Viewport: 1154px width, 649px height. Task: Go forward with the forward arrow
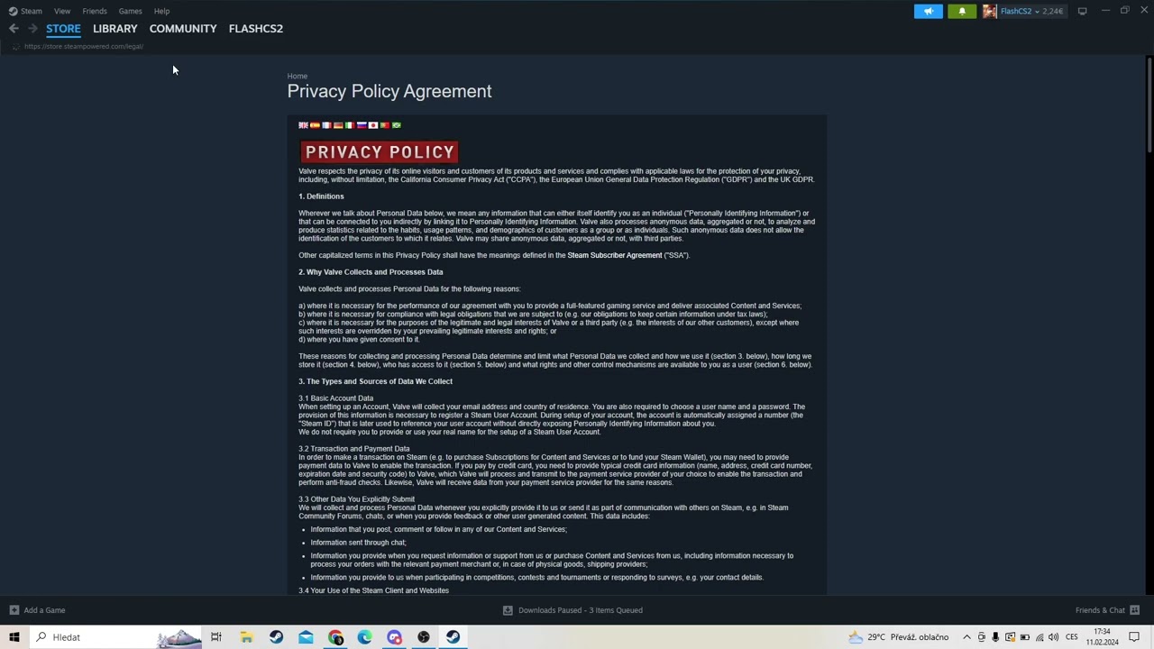coord(32,29)
